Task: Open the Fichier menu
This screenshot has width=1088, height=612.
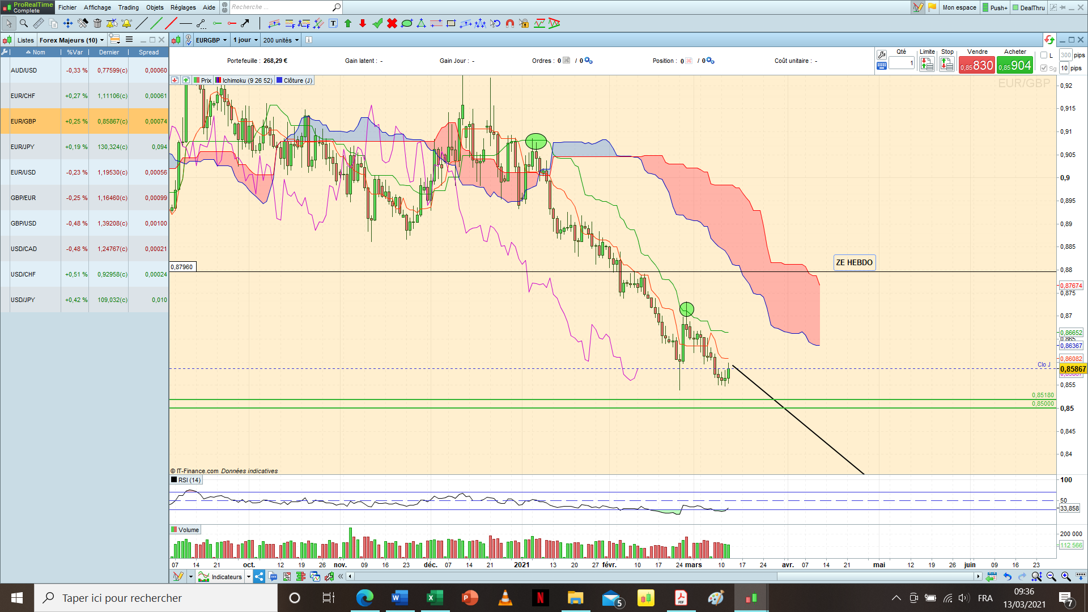Action: click(x=67, y=7)
